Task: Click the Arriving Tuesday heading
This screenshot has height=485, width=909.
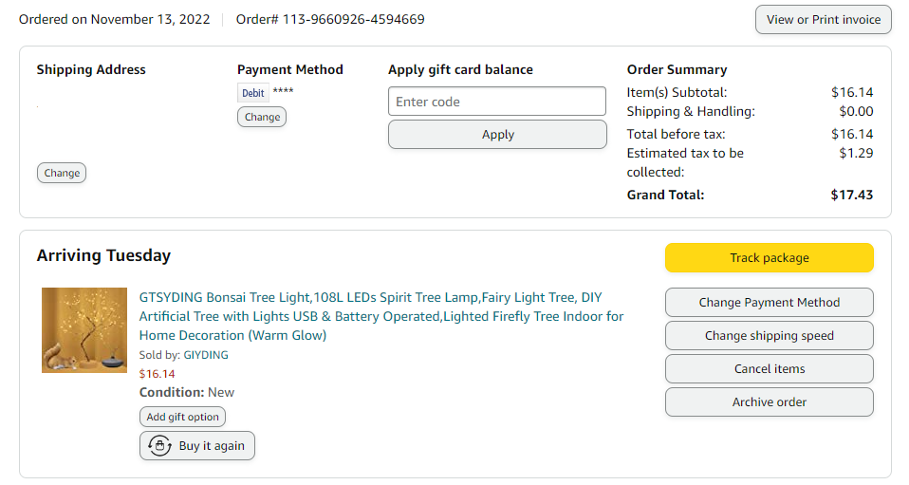Action: coord(103,255)
